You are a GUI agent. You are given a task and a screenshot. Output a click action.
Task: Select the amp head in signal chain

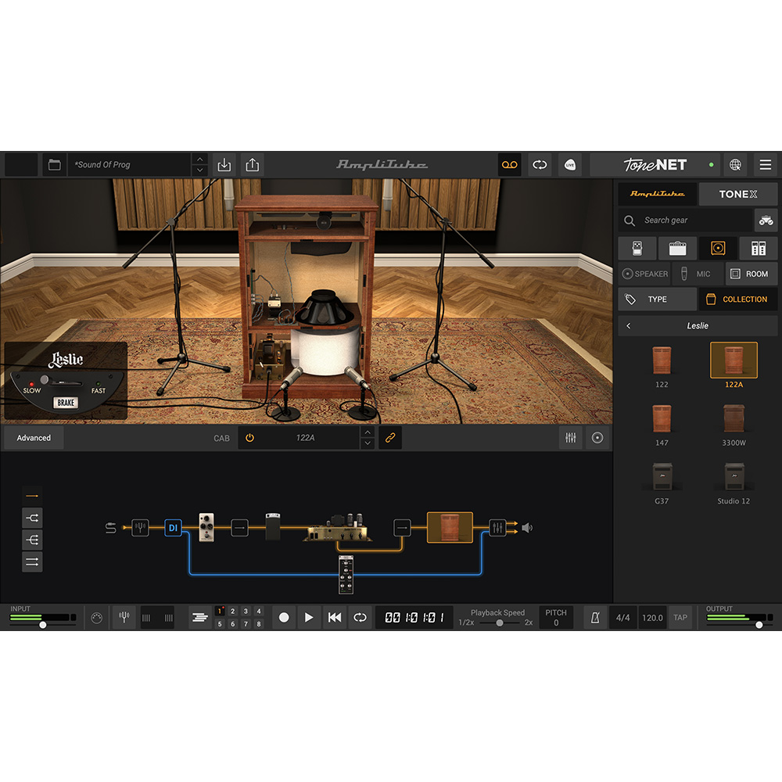point(339,529)
